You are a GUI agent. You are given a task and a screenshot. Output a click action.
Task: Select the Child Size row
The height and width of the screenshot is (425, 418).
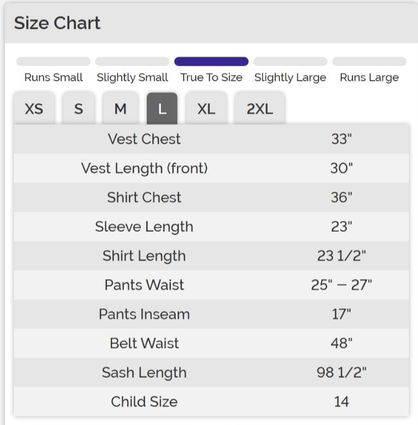[211, 402]
